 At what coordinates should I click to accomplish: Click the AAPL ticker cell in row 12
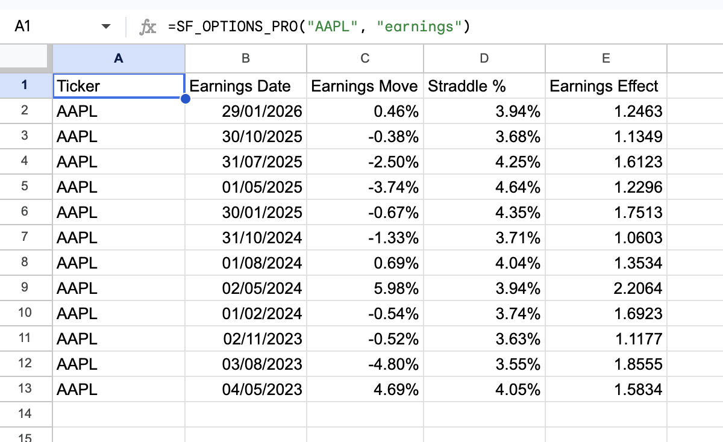coord(119,364)
